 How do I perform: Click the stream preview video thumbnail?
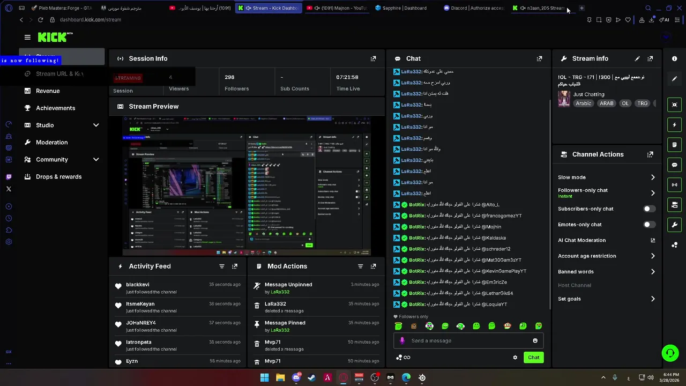247,186
